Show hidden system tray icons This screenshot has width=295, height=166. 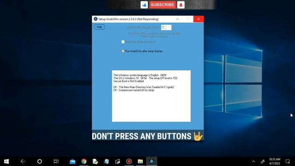[254, 161]
